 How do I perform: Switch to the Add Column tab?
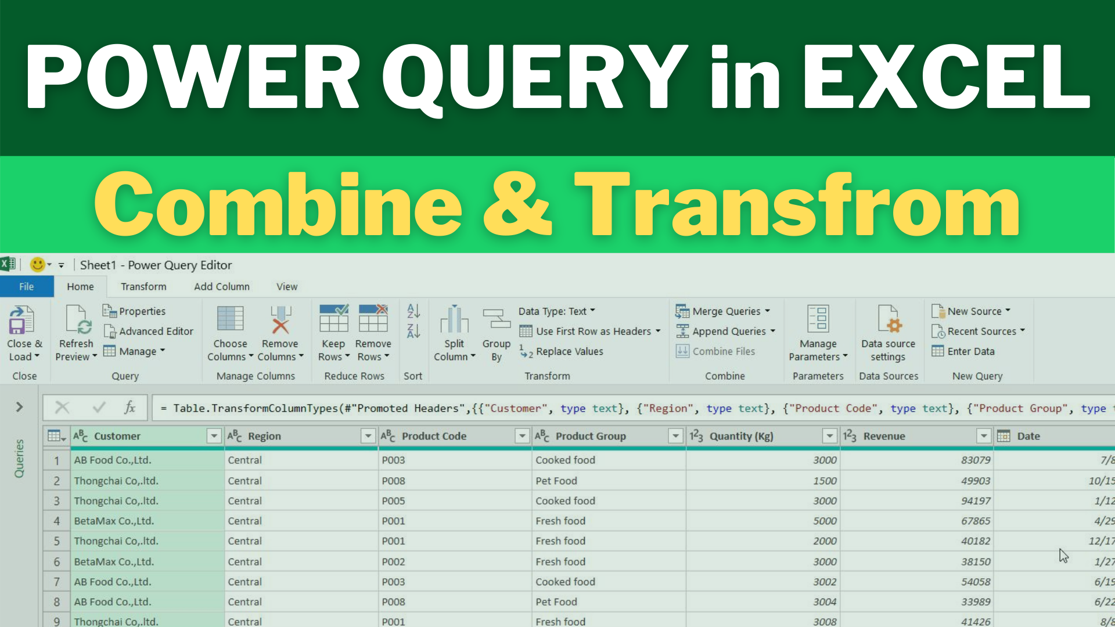coord(222,287)
